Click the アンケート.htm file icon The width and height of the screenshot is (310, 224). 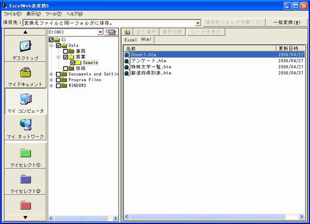point(127,61)
